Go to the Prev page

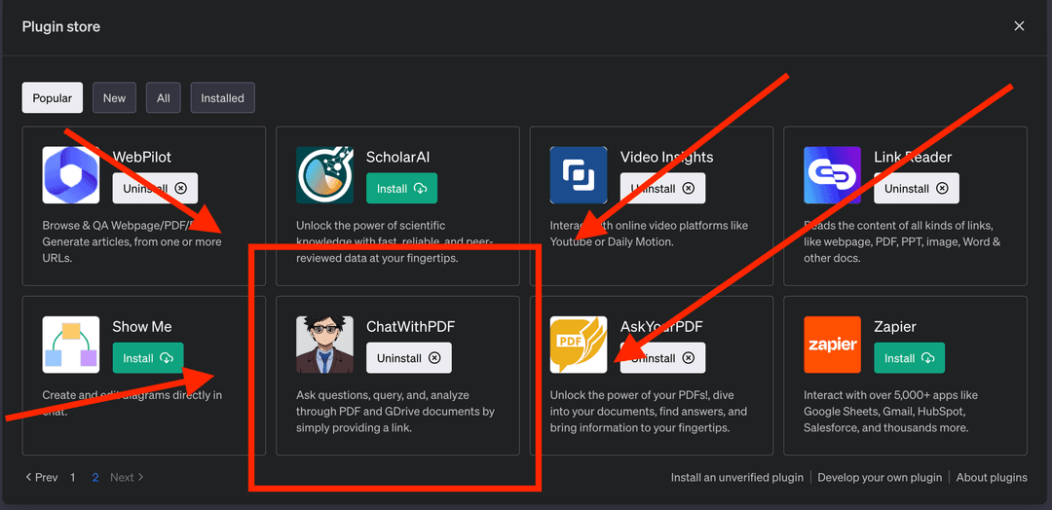pyautogui.click(x=42, y=478)
